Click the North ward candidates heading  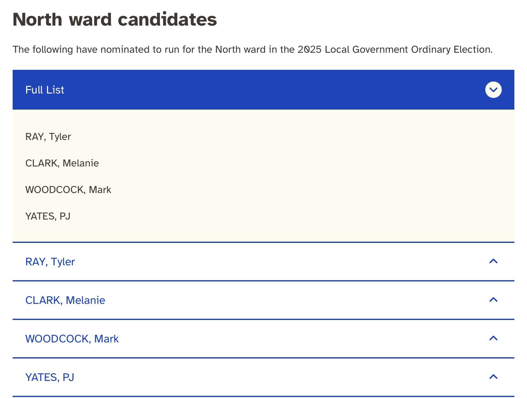coord(115,20)
